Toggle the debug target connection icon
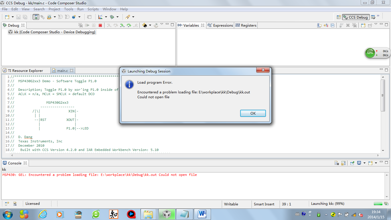 pyautogui.click(x=36, y=17)
